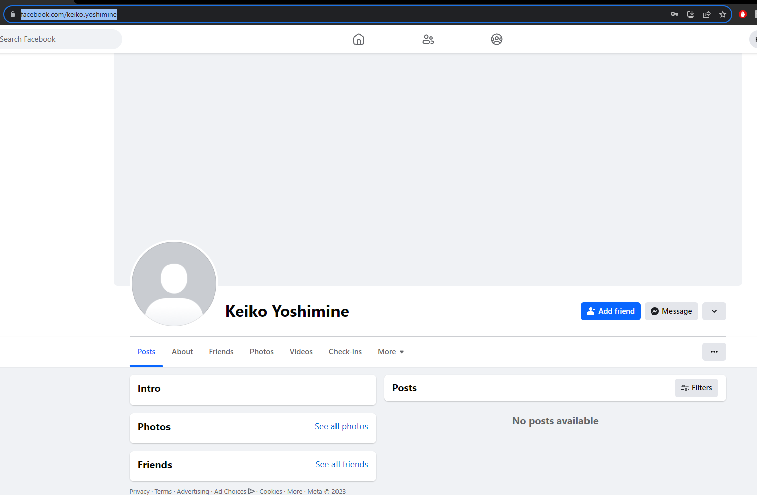Click the More footer link
The width and height of the screenshot is (757, 495).
295,491
